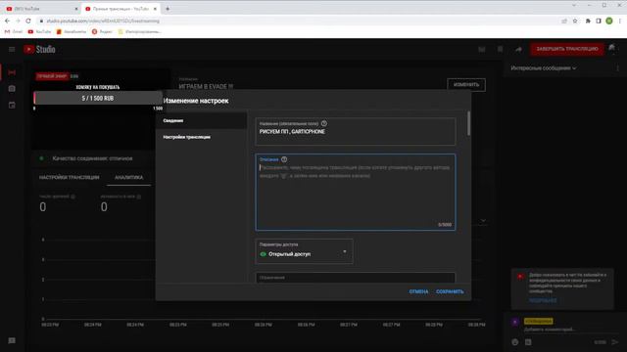Expand the access settings dropdown "Открытый доступ"
627x352 pixels.
click(304, 251)
